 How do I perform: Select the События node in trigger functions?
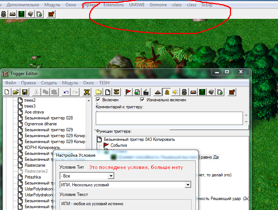click(119, 145)
